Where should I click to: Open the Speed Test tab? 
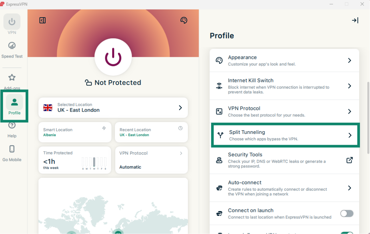[12, 50]
